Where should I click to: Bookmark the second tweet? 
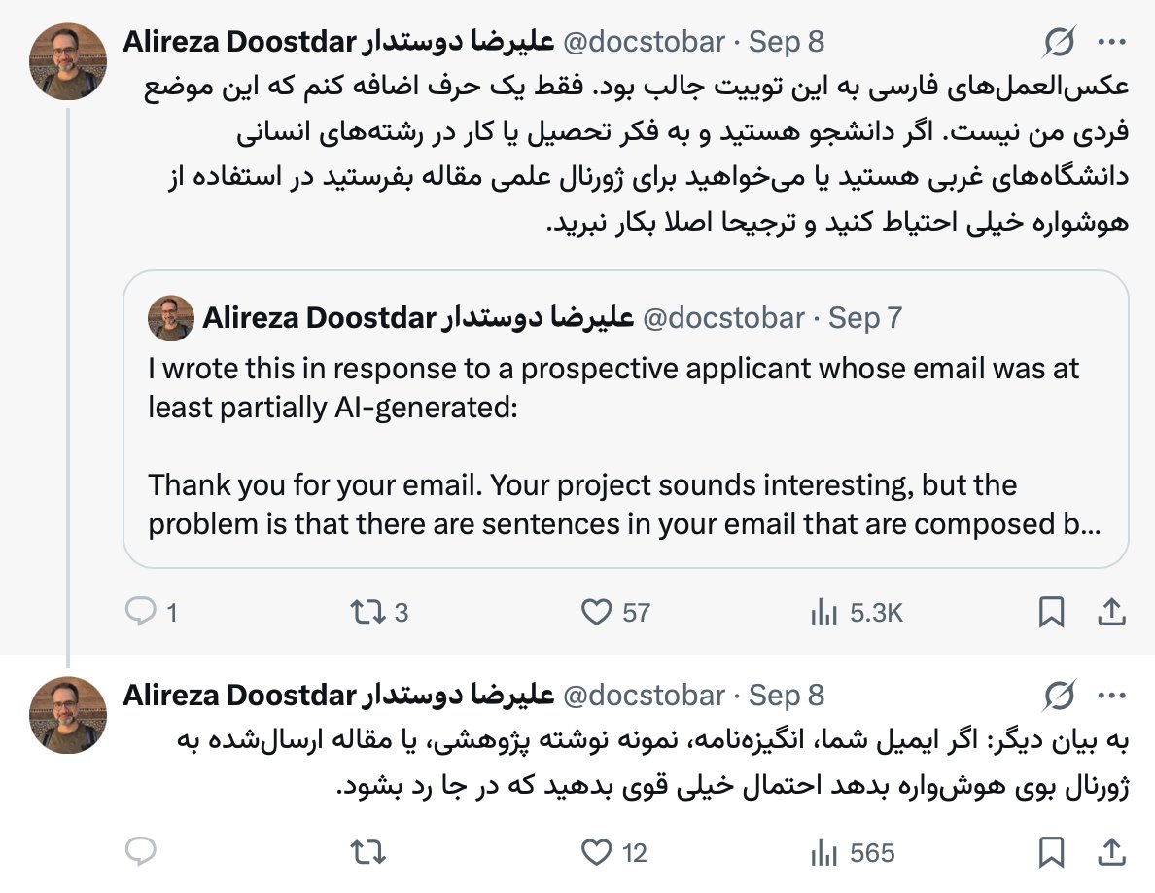[x=1051, y=852]
